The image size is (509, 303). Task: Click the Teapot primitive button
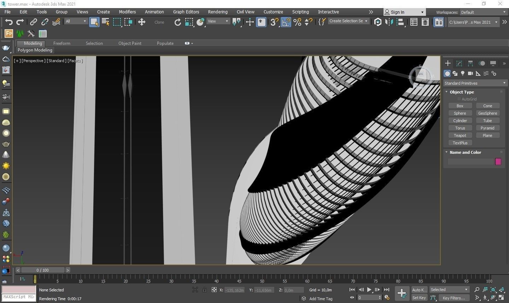460,135
